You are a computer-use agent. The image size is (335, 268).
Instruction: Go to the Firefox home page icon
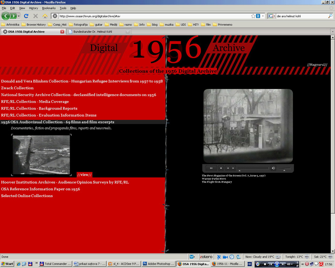[x=45, y=16]
